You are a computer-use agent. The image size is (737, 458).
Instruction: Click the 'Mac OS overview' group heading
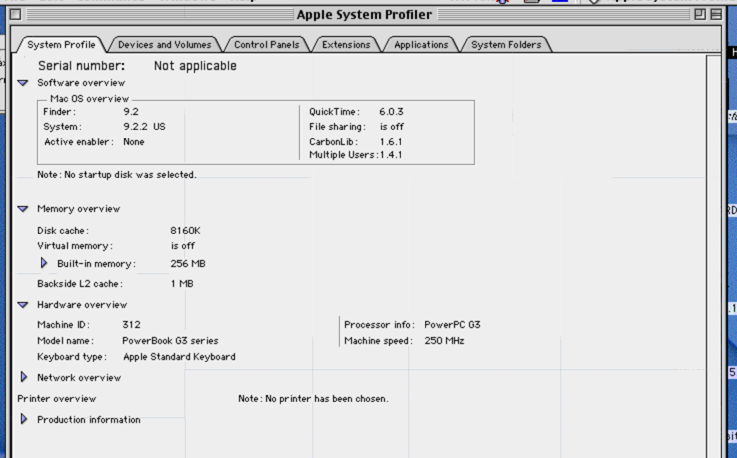(x=89, y=99)
